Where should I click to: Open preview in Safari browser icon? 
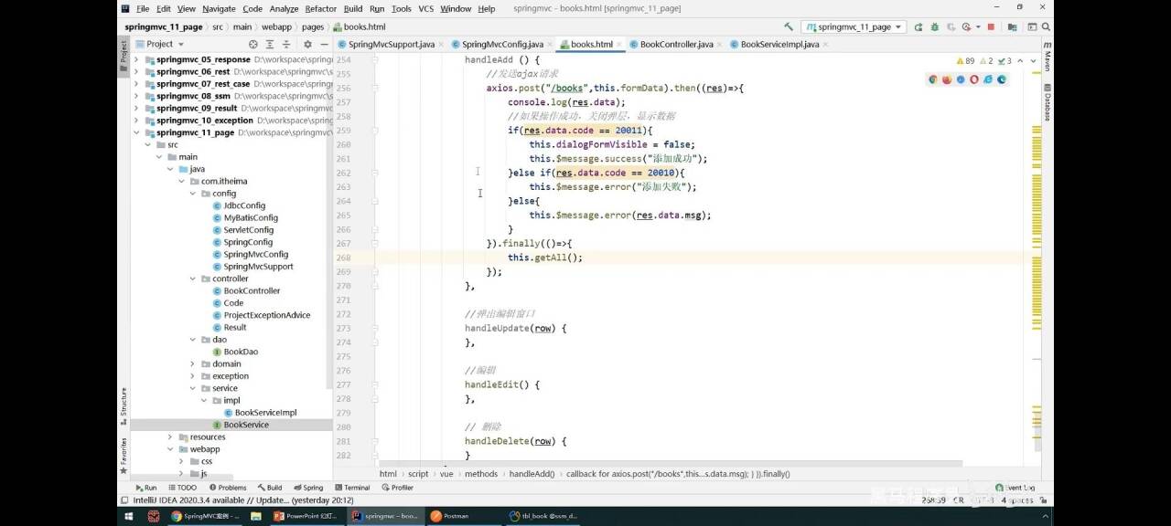tap(961, 79)
